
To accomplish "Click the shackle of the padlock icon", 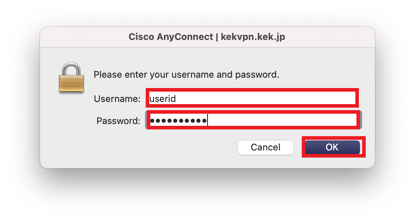I will [71, 68].
